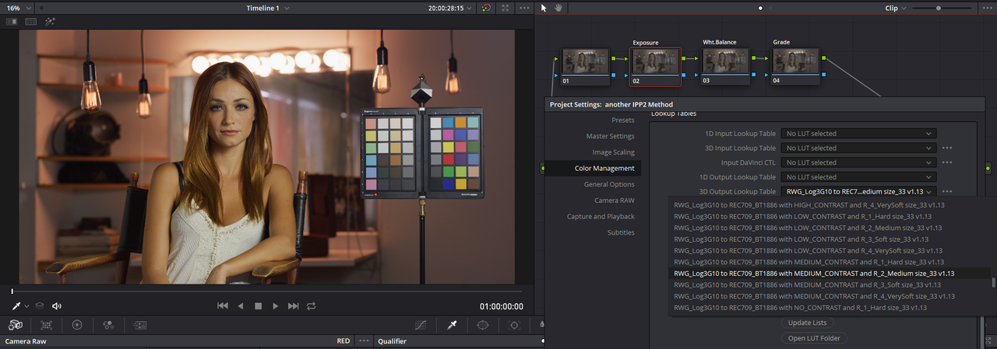Screen dimensions: 997x349
Task: Stop playback
Action: click(259, 306)
